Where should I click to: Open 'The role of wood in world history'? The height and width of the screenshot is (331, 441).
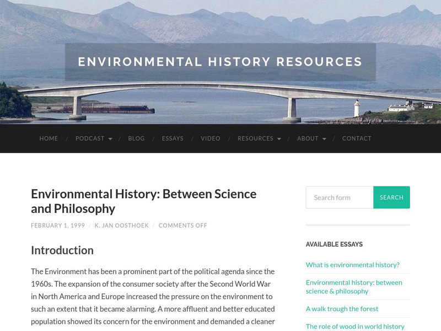[355, 327]
